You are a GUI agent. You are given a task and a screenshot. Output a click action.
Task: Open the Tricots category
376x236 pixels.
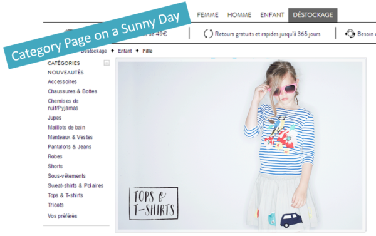click(56, 205)
